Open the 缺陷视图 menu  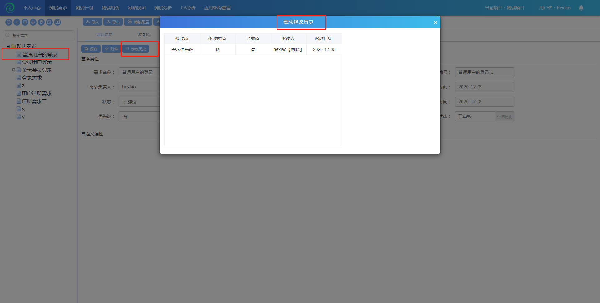coord(137,8)
